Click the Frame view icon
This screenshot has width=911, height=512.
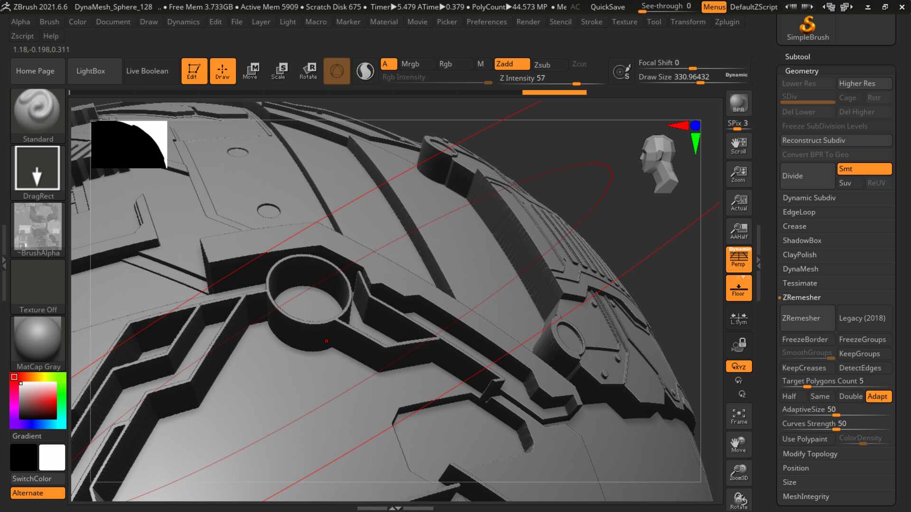tap(738, 416)
